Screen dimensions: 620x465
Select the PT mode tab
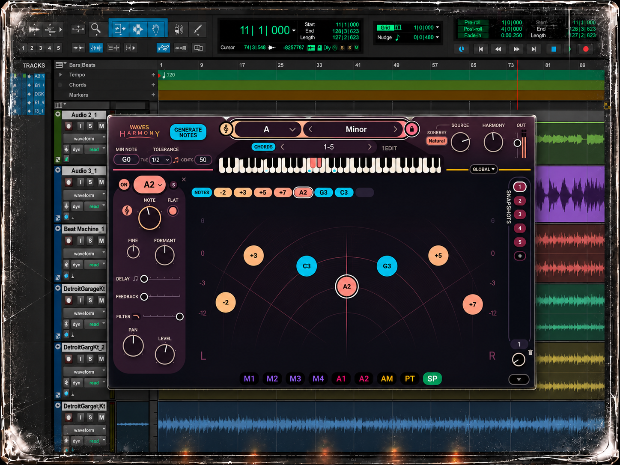pyautogui.click(x=410, y=379)
